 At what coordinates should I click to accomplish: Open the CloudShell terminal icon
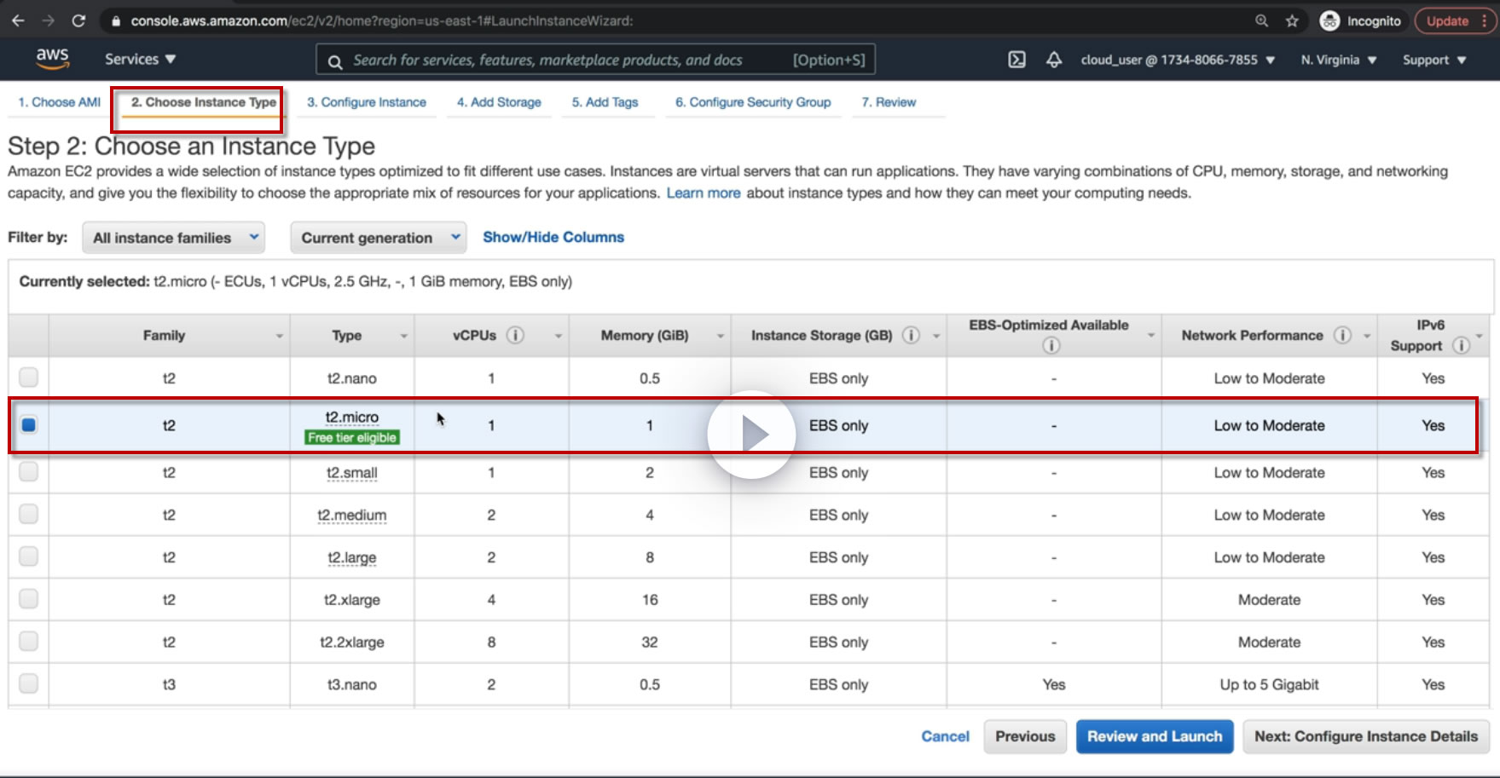[x=1016, y=60]
